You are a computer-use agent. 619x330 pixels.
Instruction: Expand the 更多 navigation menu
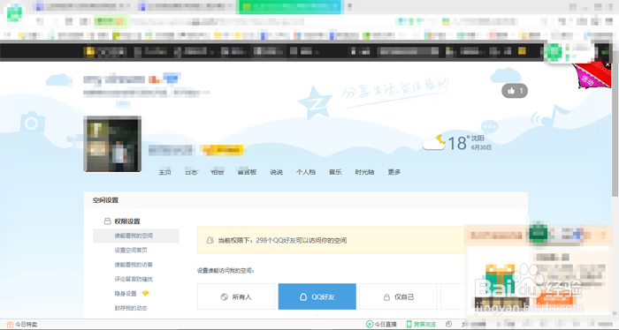point(394,172)
